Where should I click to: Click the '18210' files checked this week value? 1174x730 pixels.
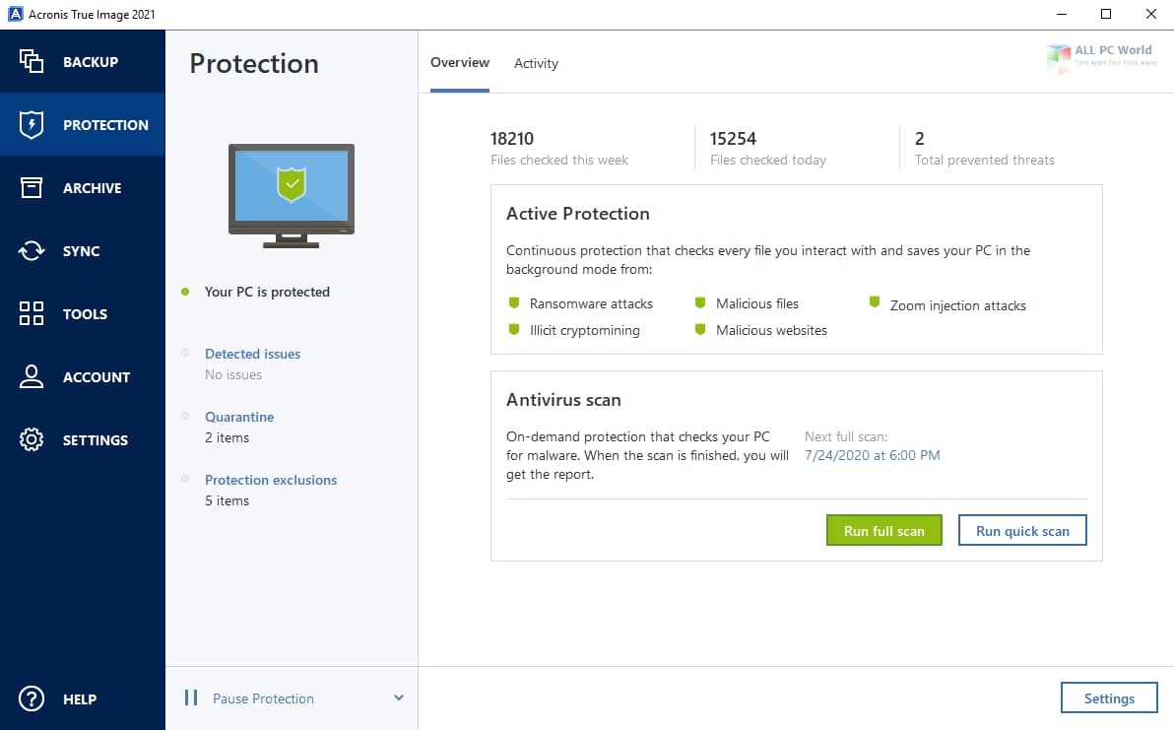512,139
